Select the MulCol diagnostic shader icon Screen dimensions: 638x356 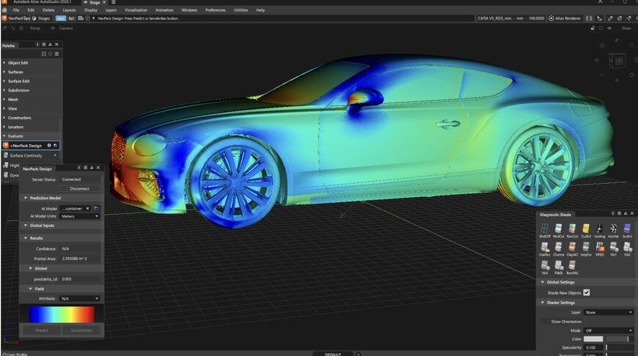tap(559, 229)
